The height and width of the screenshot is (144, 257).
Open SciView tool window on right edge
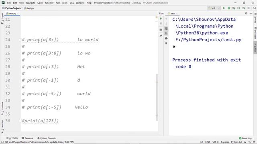point(255,18)
